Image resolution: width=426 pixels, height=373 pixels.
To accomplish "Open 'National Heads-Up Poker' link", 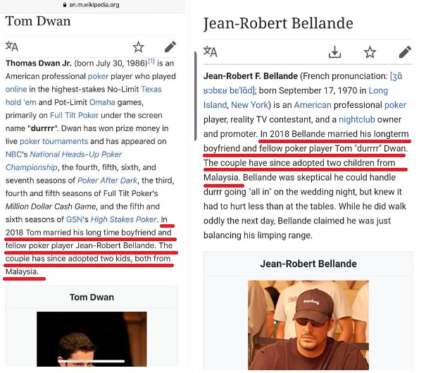I will [76, 154].
